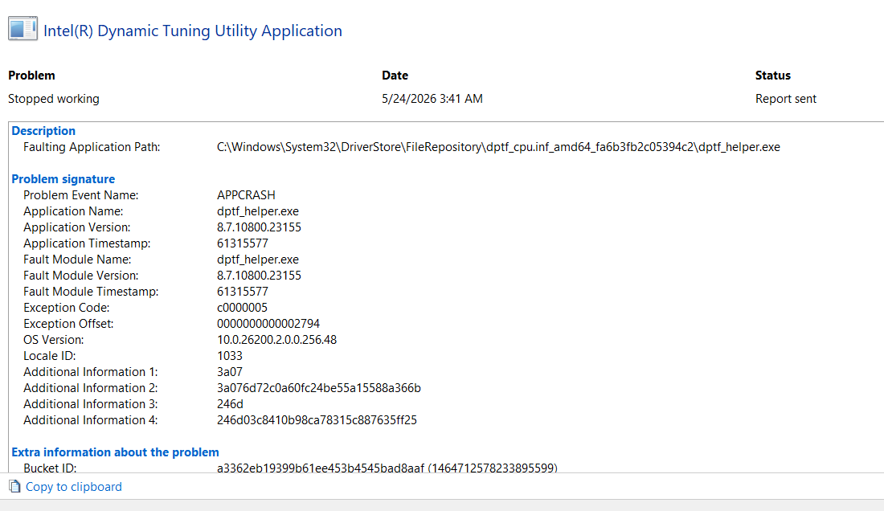Select Fault Module Version value 8.7.10800.23155

click(260, 276)
